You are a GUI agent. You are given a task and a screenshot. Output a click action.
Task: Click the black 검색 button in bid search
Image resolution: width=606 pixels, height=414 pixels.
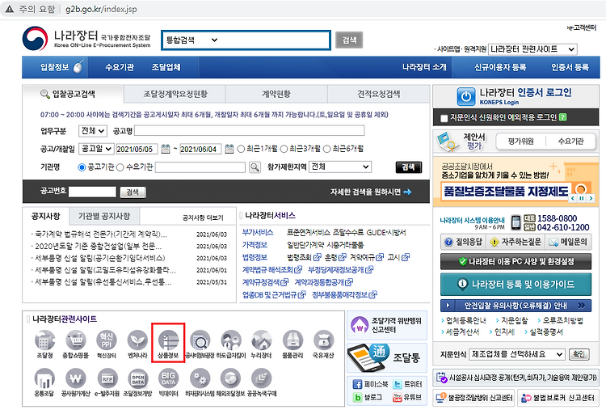[409, 167]
